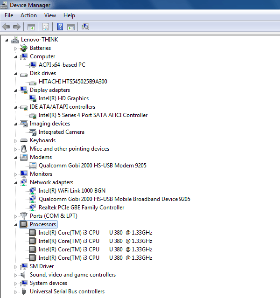Expand the Monitors category
This screenshot has height=298, width=280.
click(15, 174)
